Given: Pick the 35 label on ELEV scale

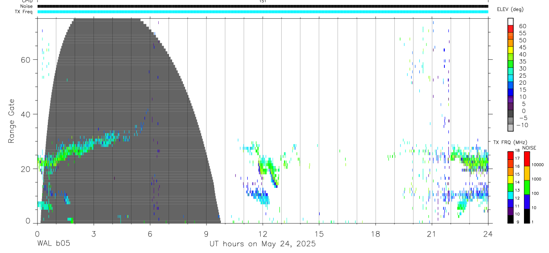Looking at the screenshot, I should 522,62.
